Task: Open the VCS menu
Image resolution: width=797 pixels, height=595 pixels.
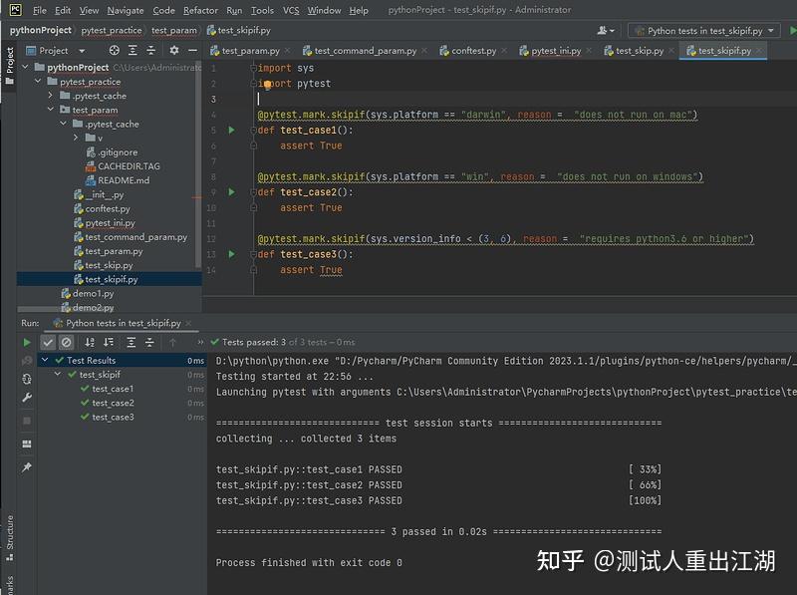Action: pos(291,10)
